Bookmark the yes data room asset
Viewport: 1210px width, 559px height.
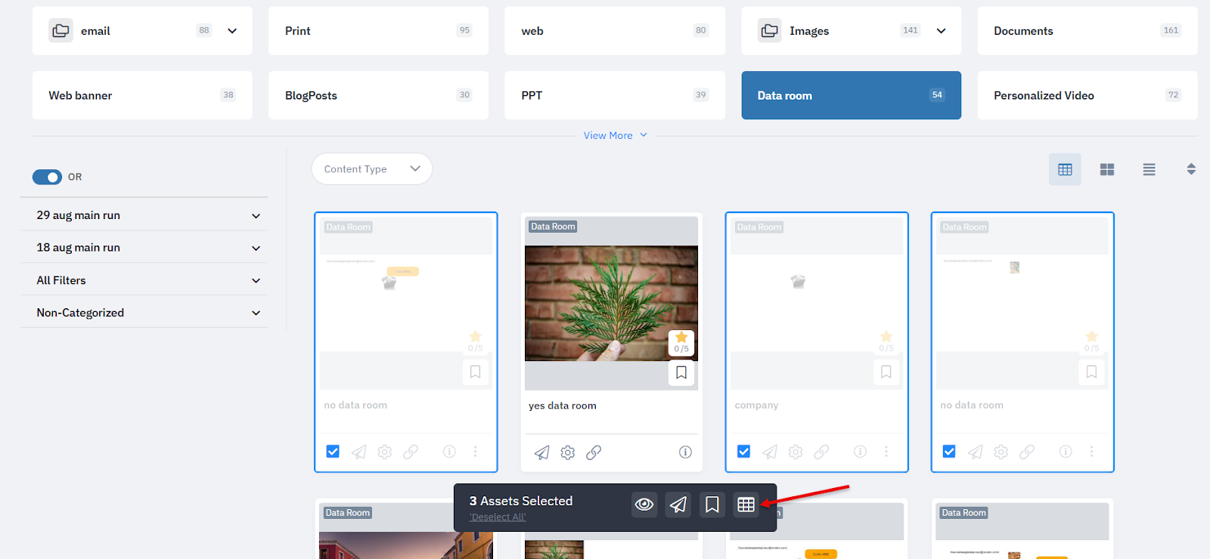coord(681,372)
